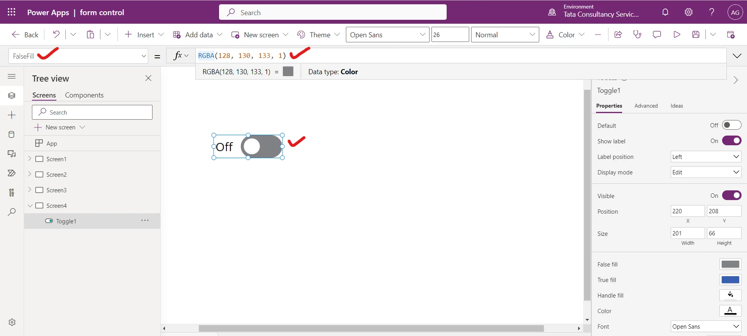
Task: Open the Display mode dropdown
Action: pos(706,172)
